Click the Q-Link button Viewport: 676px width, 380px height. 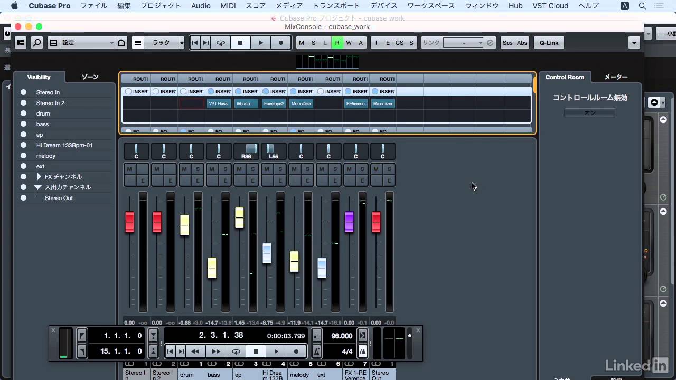549,43
